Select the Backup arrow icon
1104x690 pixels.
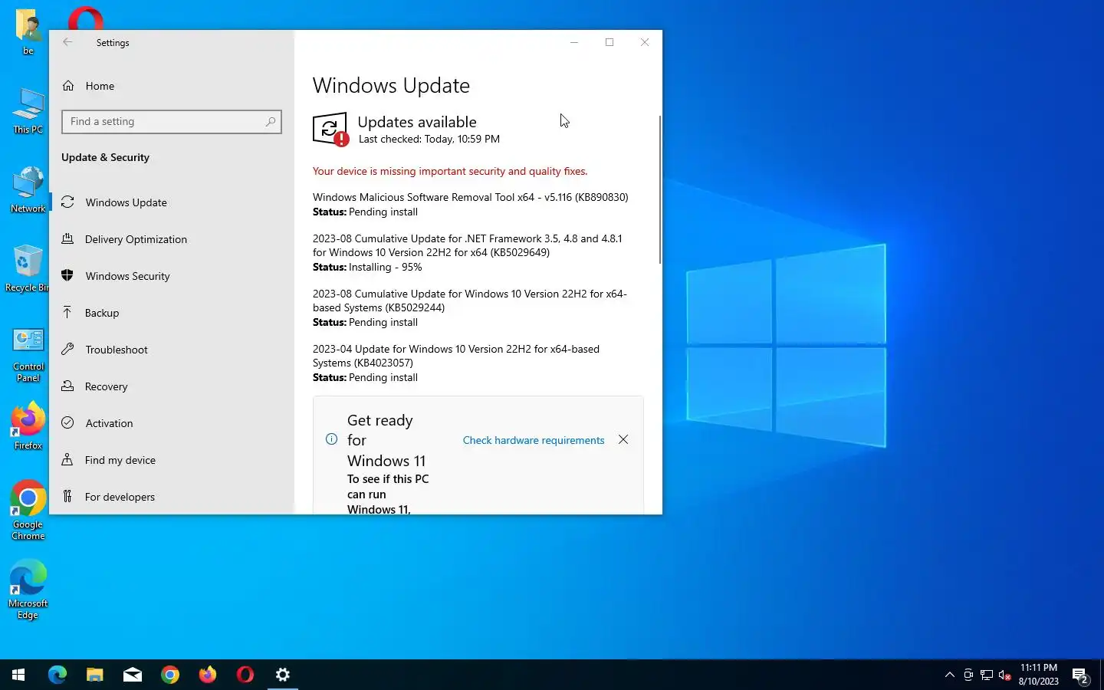point(67,313)
